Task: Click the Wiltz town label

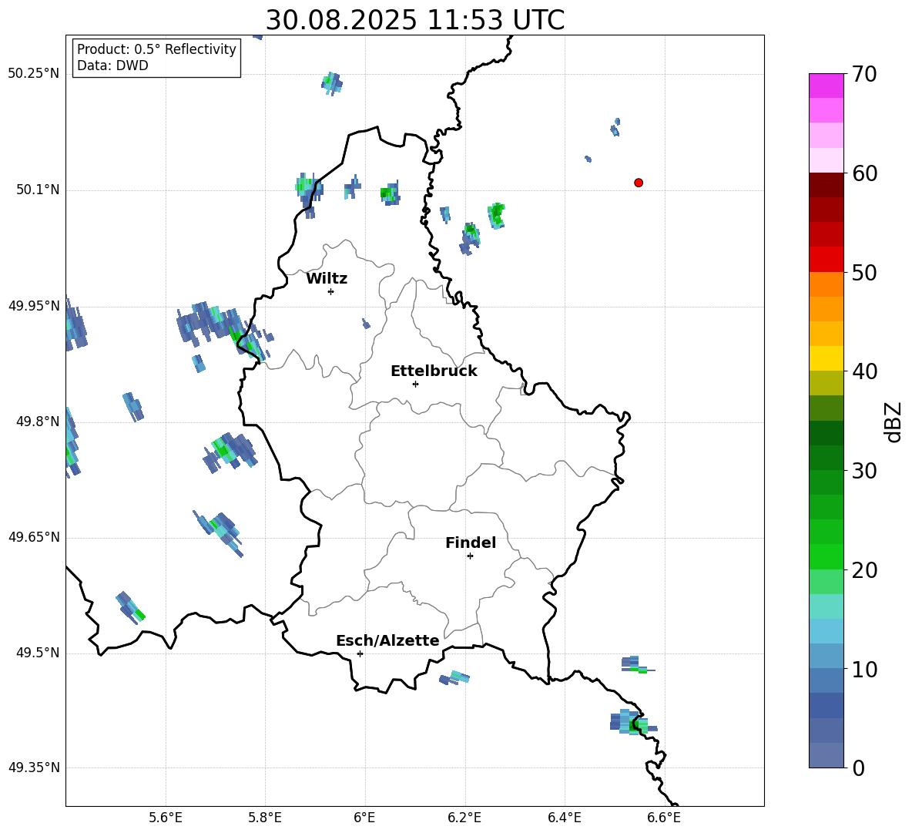Action: (x=327, y=279)
